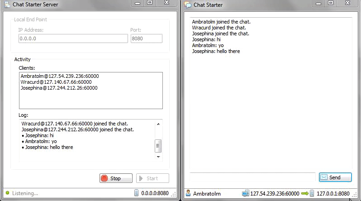The height and width of the screenshot is (201, 361).
Task: Click the red Stop icon
Action: (104, 178)
